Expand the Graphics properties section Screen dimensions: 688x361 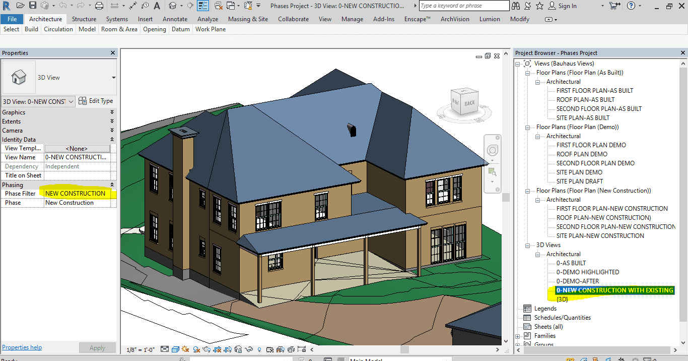[112, 112]
